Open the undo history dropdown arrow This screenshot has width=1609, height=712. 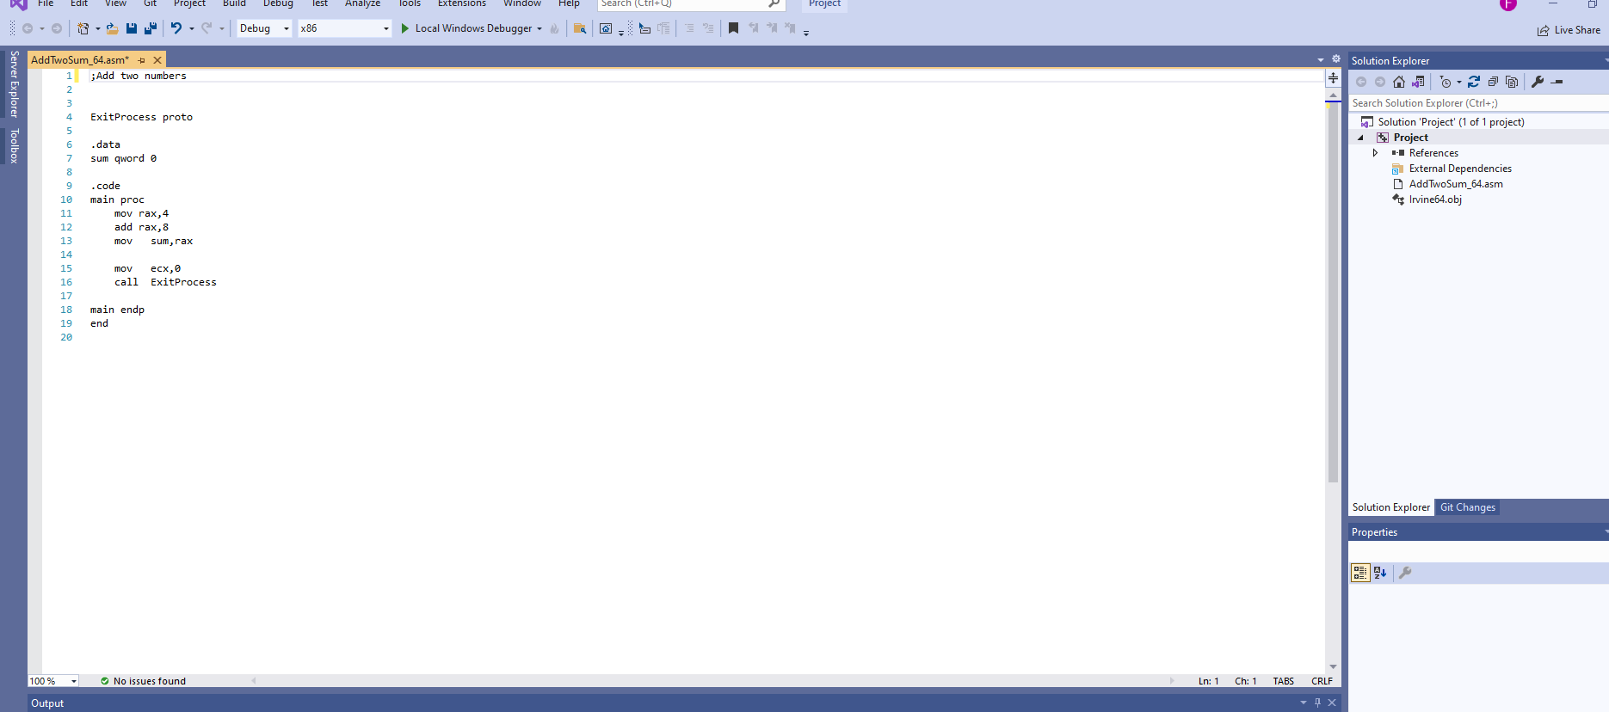(191, 28)
